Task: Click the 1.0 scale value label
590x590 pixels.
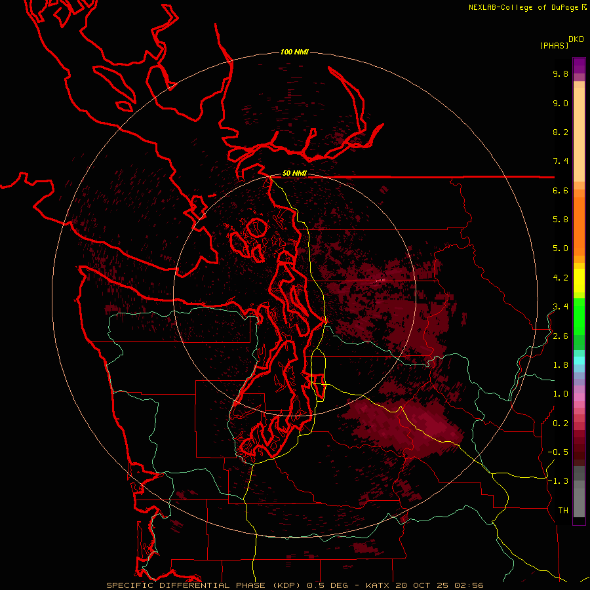Action: point(560,394)
